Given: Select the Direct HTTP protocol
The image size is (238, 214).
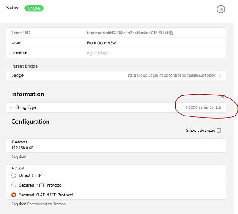Looking at the screenshot, I should point(14,175).
